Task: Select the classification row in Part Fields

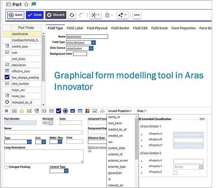Action: [x=22, y=34]
